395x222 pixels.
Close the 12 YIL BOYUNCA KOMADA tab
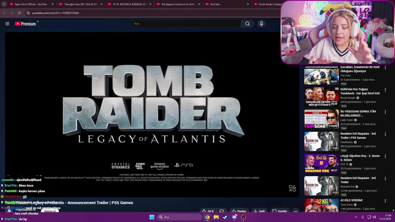150,4
